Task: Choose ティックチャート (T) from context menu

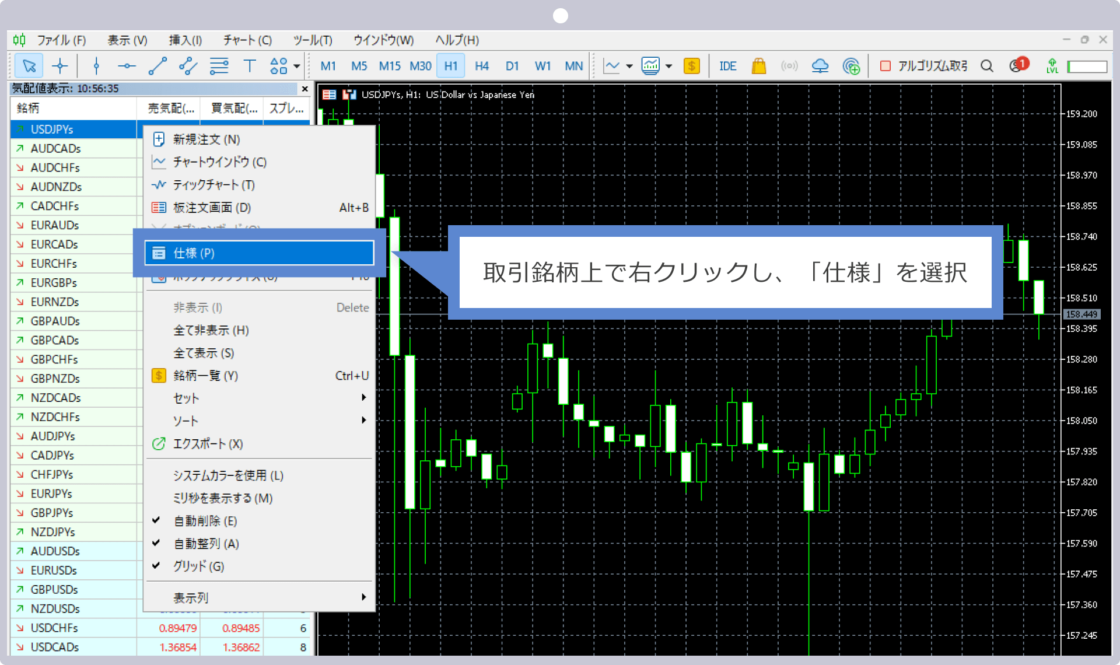Action: [259, 184]
